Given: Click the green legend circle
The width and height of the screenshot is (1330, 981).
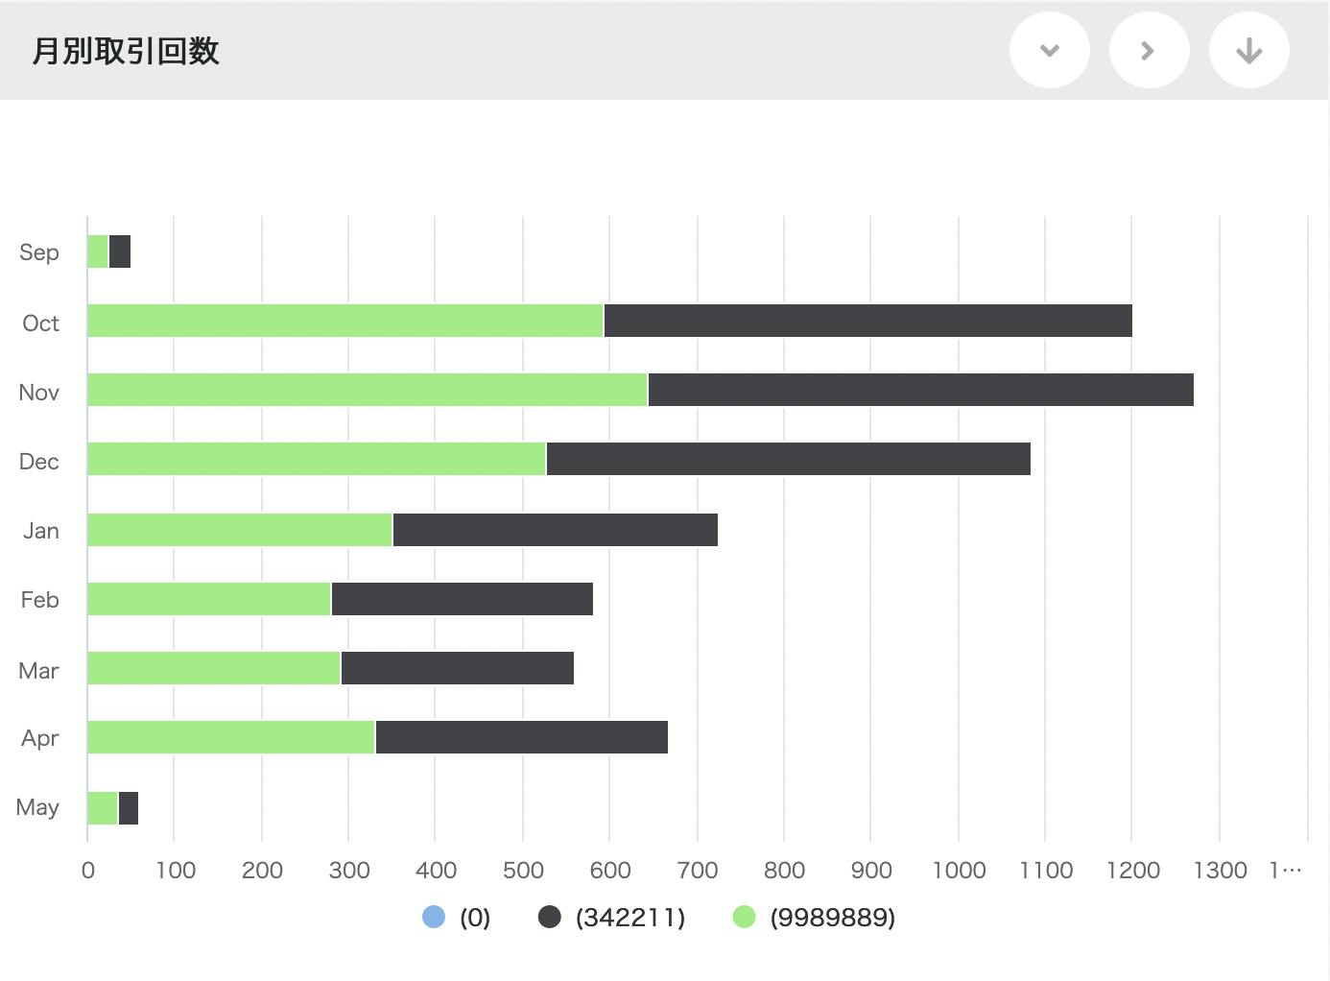Looking at the screenshot, I should 744,918.
